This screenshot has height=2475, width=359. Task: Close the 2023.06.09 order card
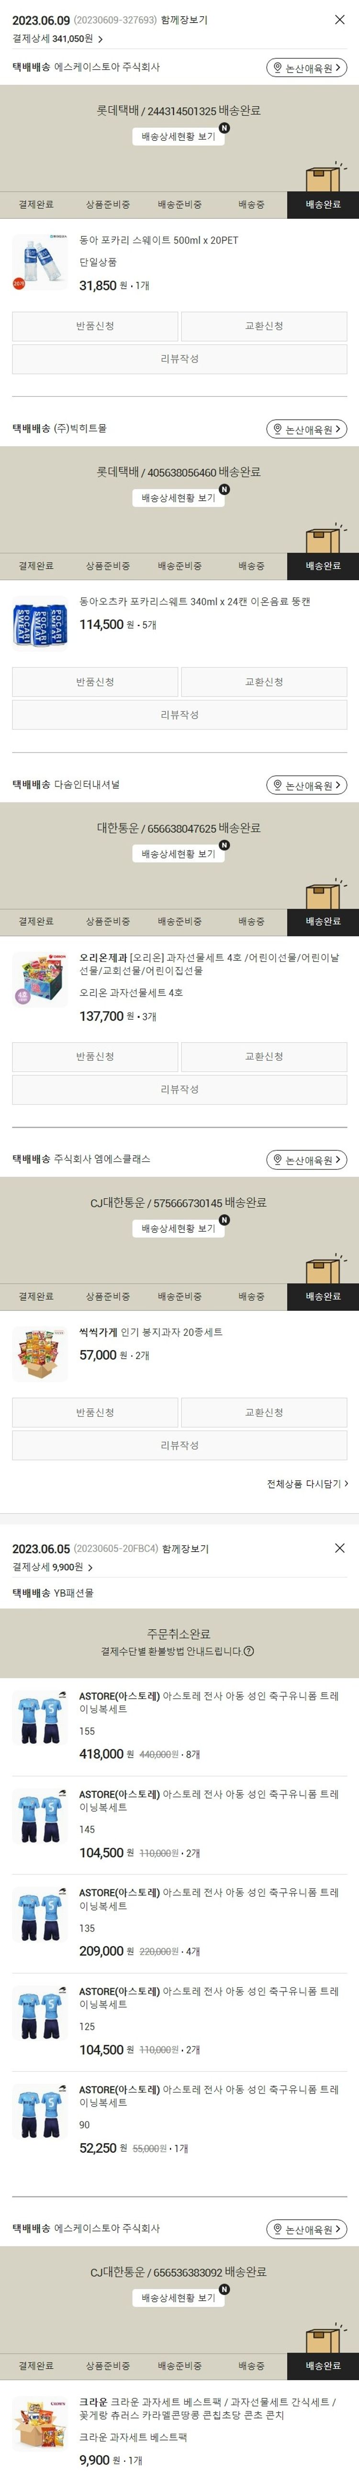pos(339,19)
